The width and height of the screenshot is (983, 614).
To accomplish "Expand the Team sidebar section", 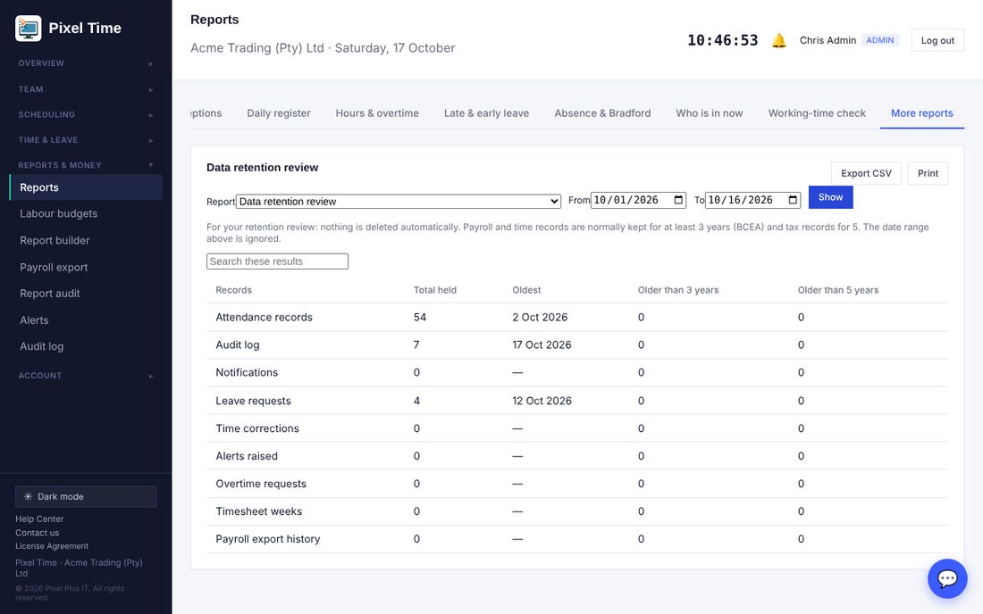I will [86, 89].
